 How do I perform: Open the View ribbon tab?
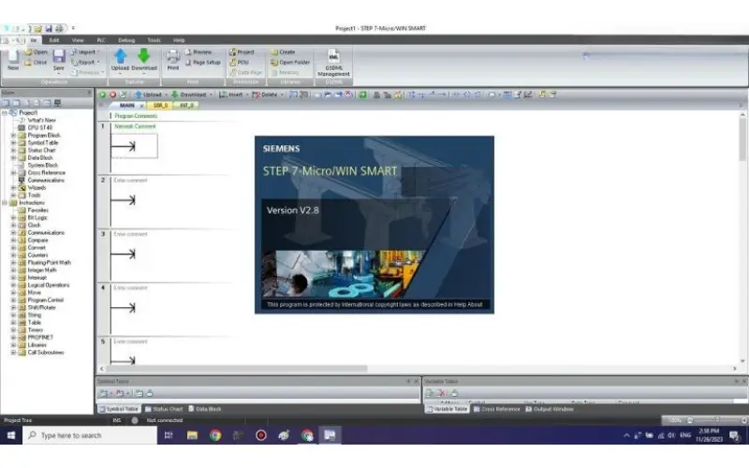[78, 40]
